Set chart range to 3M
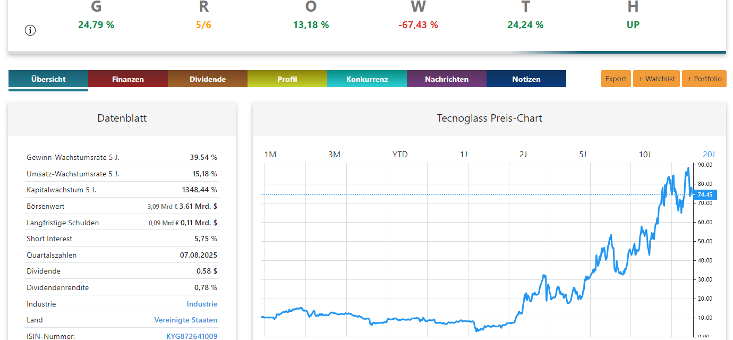The width and height of the screenshot is (733, 340). (x=334, y=155)
